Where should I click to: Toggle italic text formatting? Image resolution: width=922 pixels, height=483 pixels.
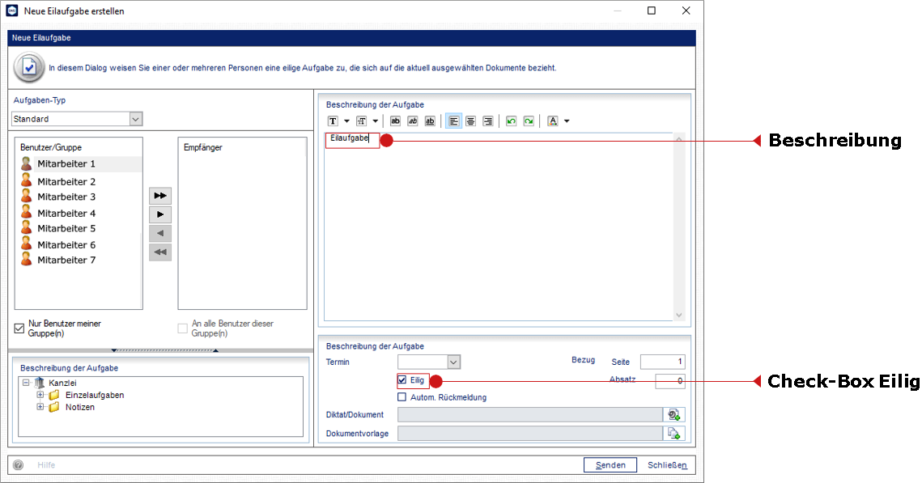tap(413, 121)
